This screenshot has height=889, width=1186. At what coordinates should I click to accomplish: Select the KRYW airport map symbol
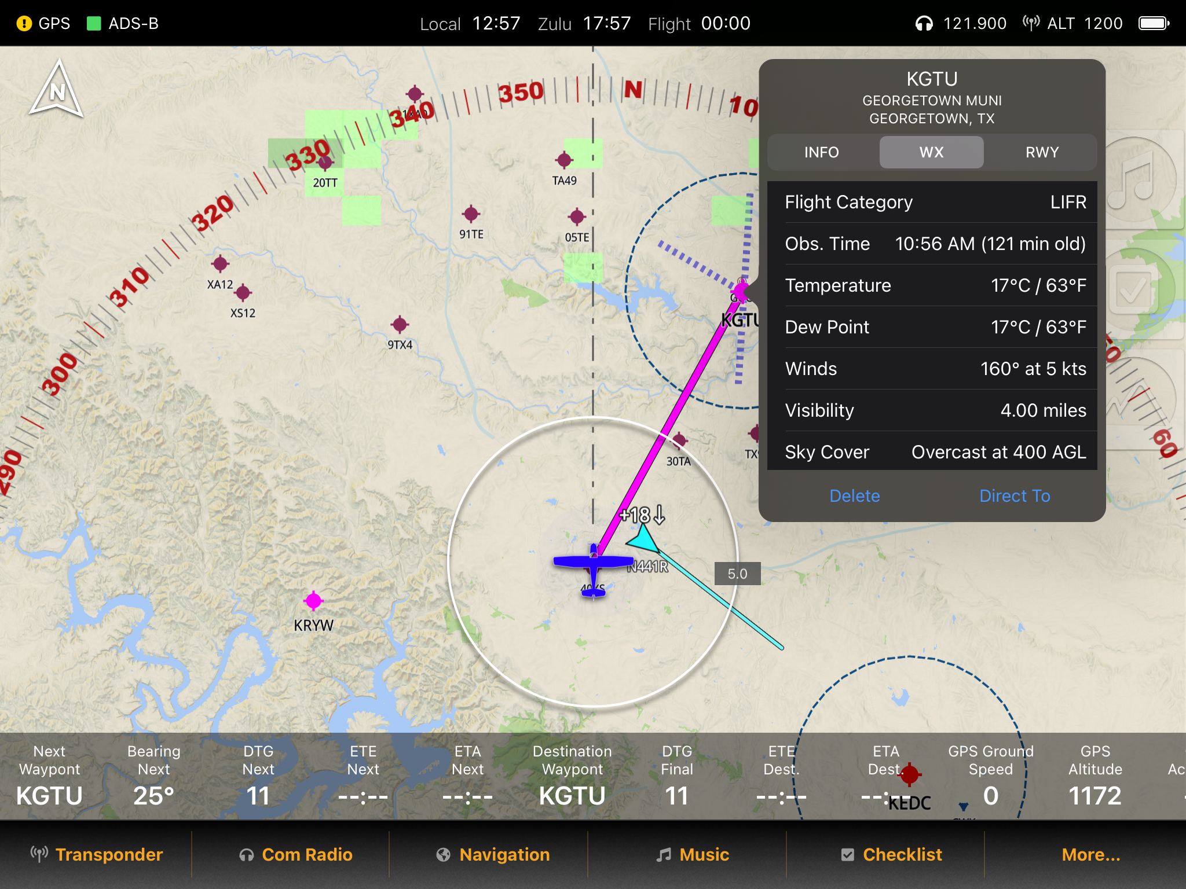(313, 601)
